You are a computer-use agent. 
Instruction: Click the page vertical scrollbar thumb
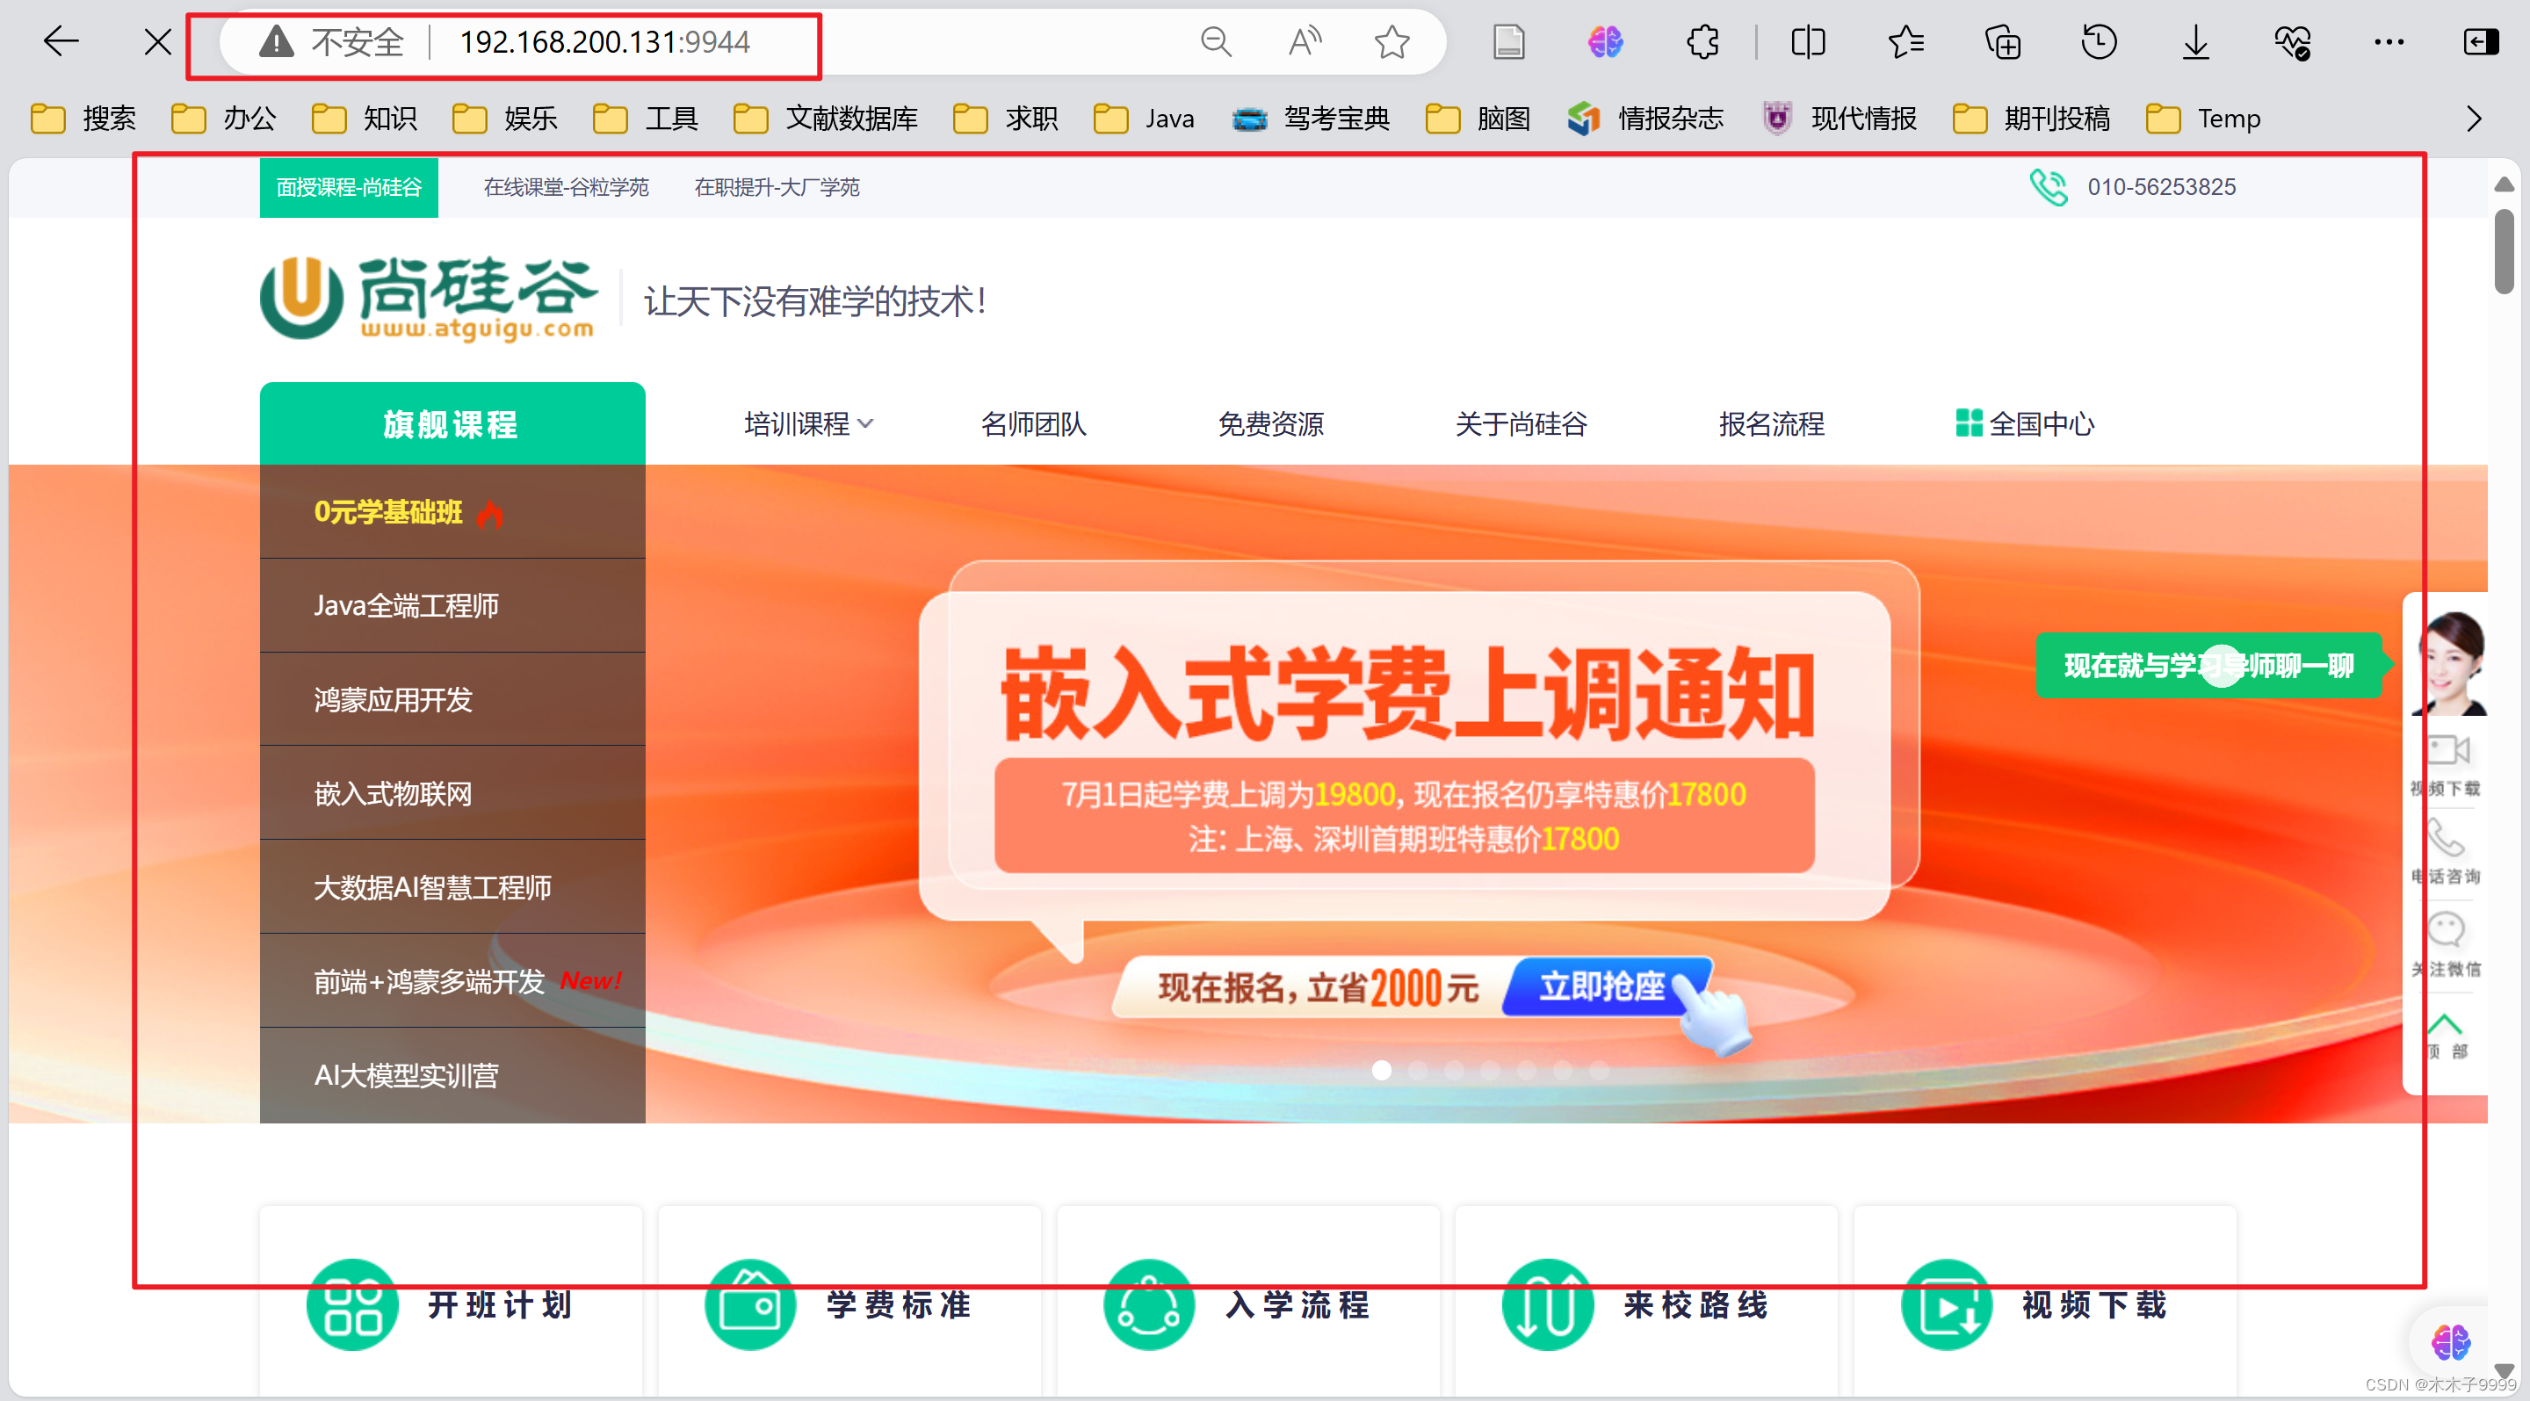(x=2505, y=250)
